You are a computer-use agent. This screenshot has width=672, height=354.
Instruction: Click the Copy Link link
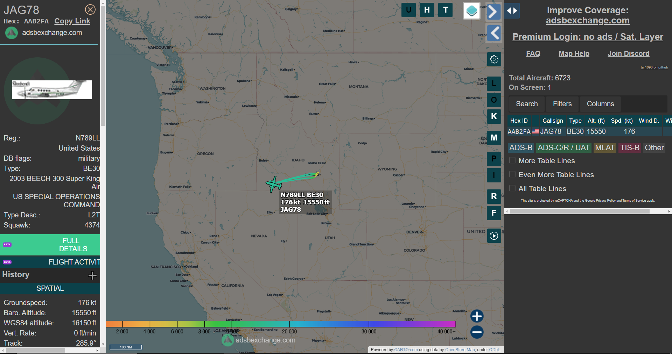click(72, 21)
